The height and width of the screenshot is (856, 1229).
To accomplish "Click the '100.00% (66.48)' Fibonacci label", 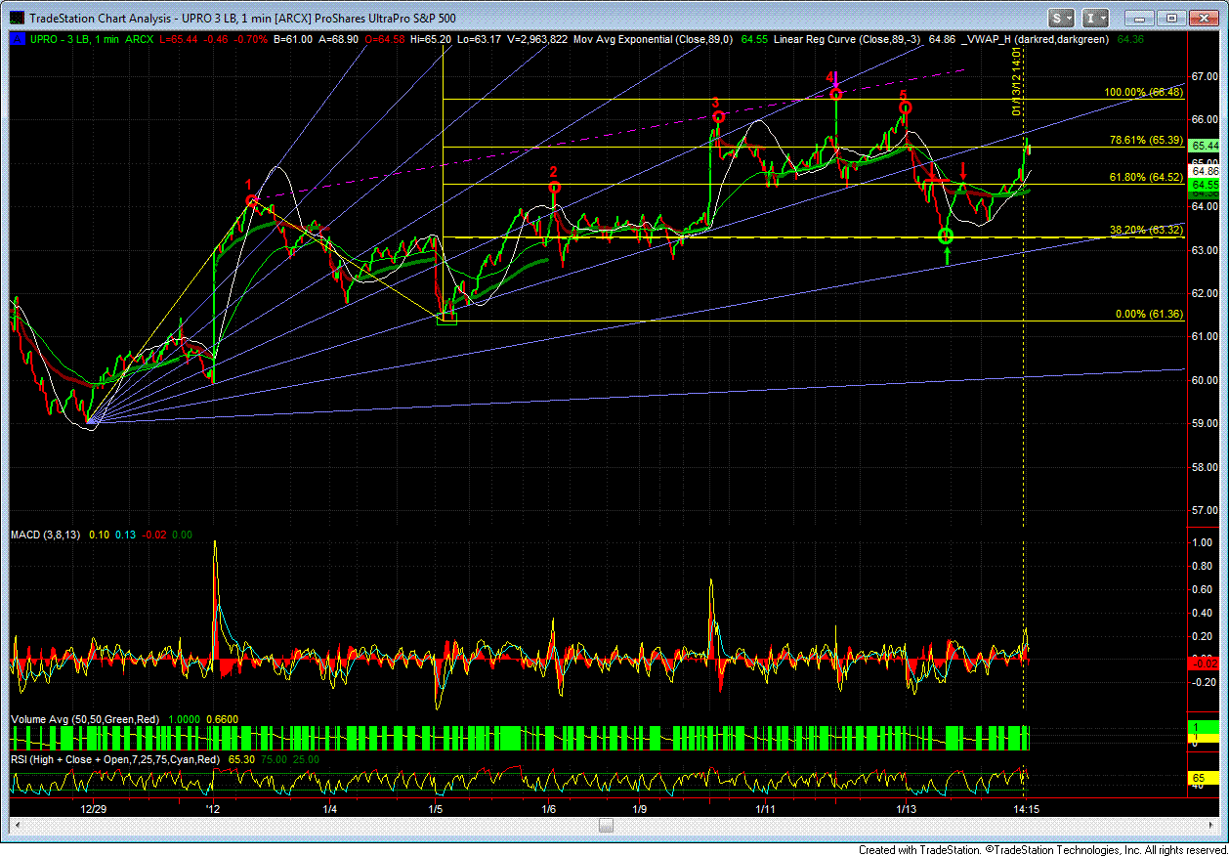I will (1144, 92).
